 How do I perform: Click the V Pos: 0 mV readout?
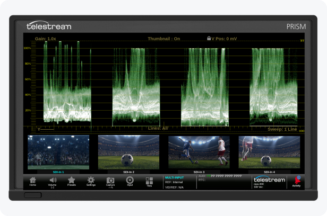click(224, 39)
